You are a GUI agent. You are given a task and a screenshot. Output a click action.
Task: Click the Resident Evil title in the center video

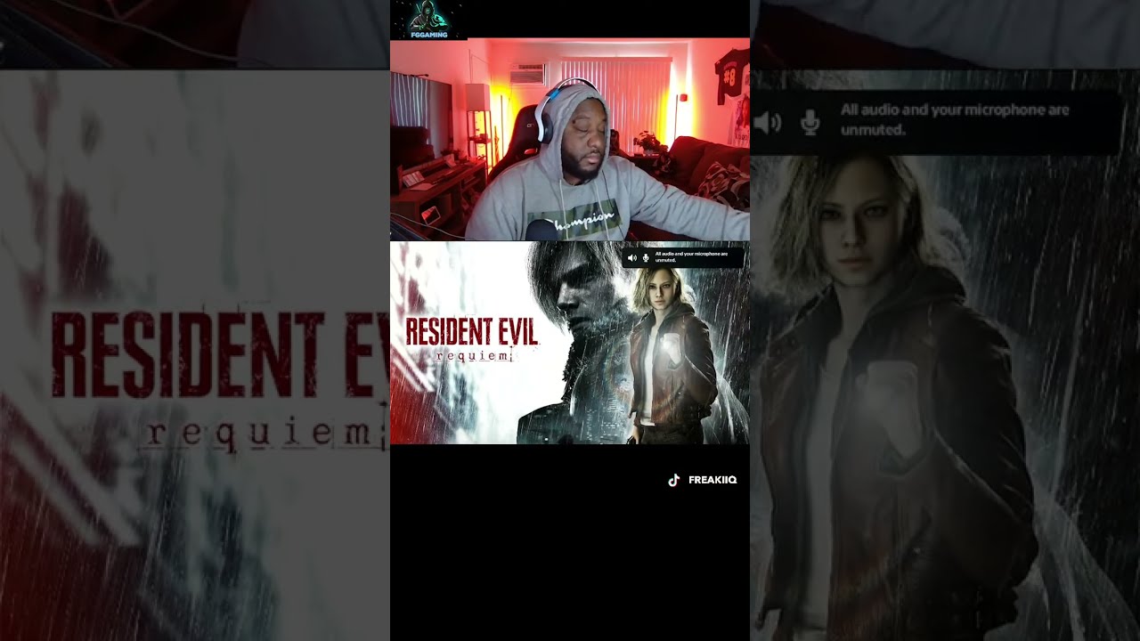tap(471, 330)
